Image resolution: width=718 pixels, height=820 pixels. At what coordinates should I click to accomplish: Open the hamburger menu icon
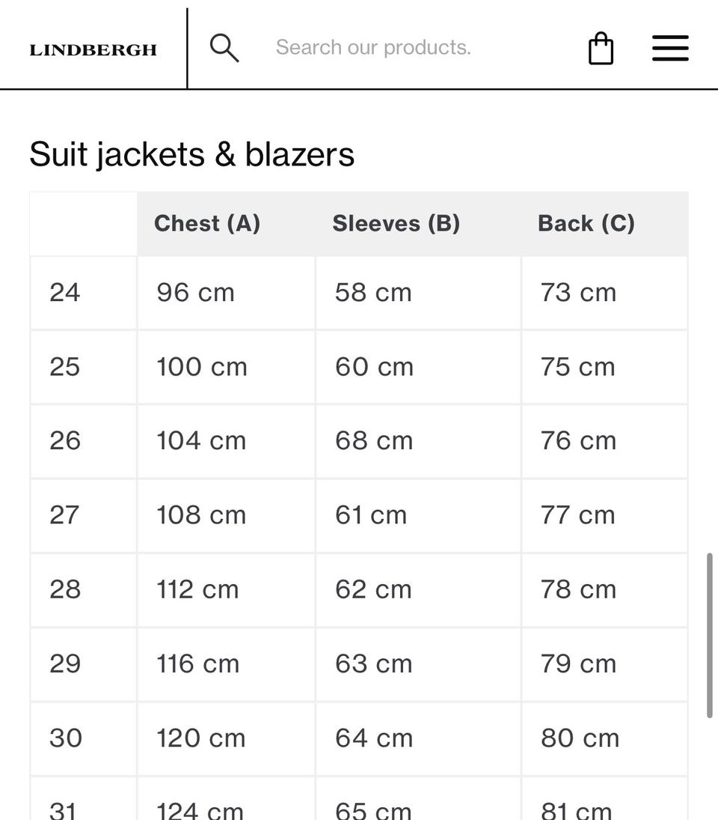[x=670, y=48]
